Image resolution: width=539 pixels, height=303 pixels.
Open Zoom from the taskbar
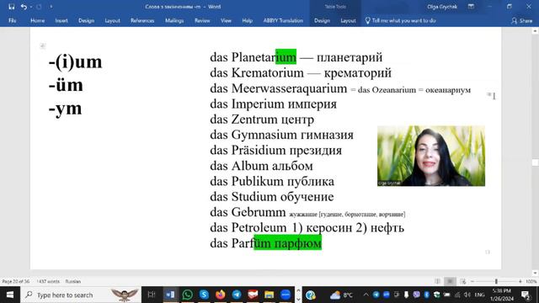(286, 295)
